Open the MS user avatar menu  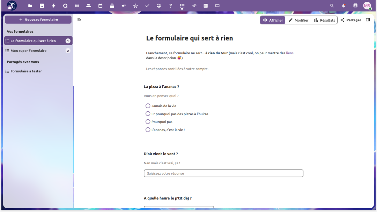pos(367,6)
